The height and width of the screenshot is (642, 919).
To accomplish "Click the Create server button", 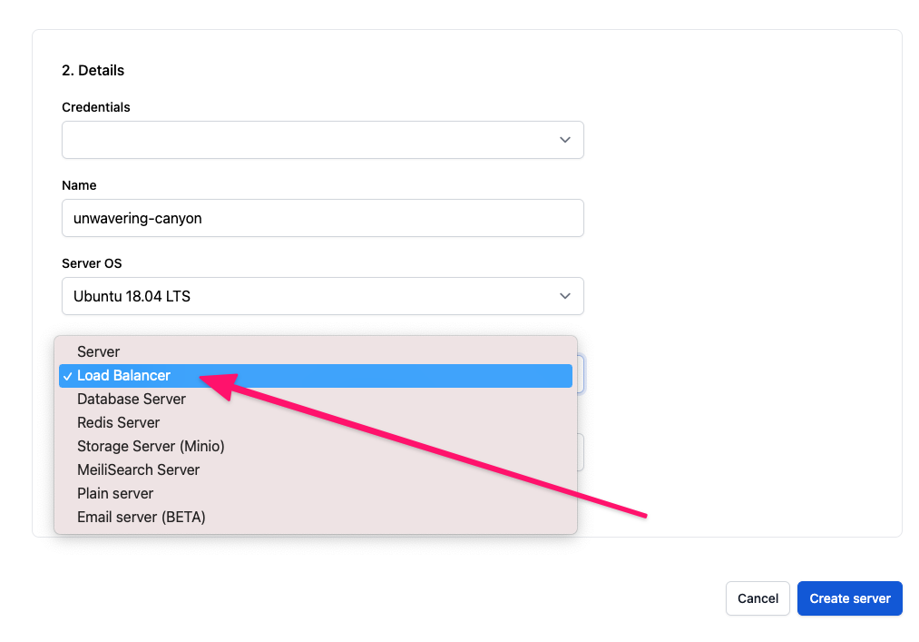I will (x=850, y=598).
